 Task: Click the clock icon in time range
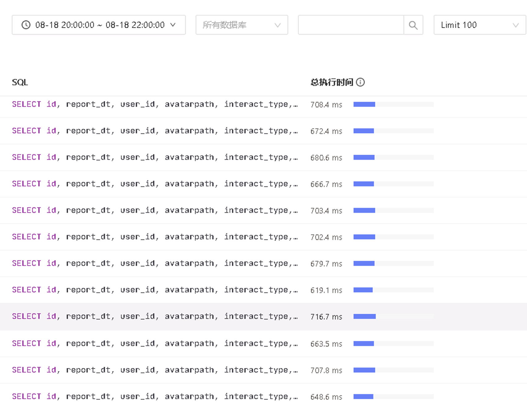click(26, 25)
